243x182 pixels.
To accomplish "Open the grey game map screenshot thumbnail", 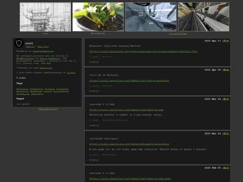I will point(151,17).
